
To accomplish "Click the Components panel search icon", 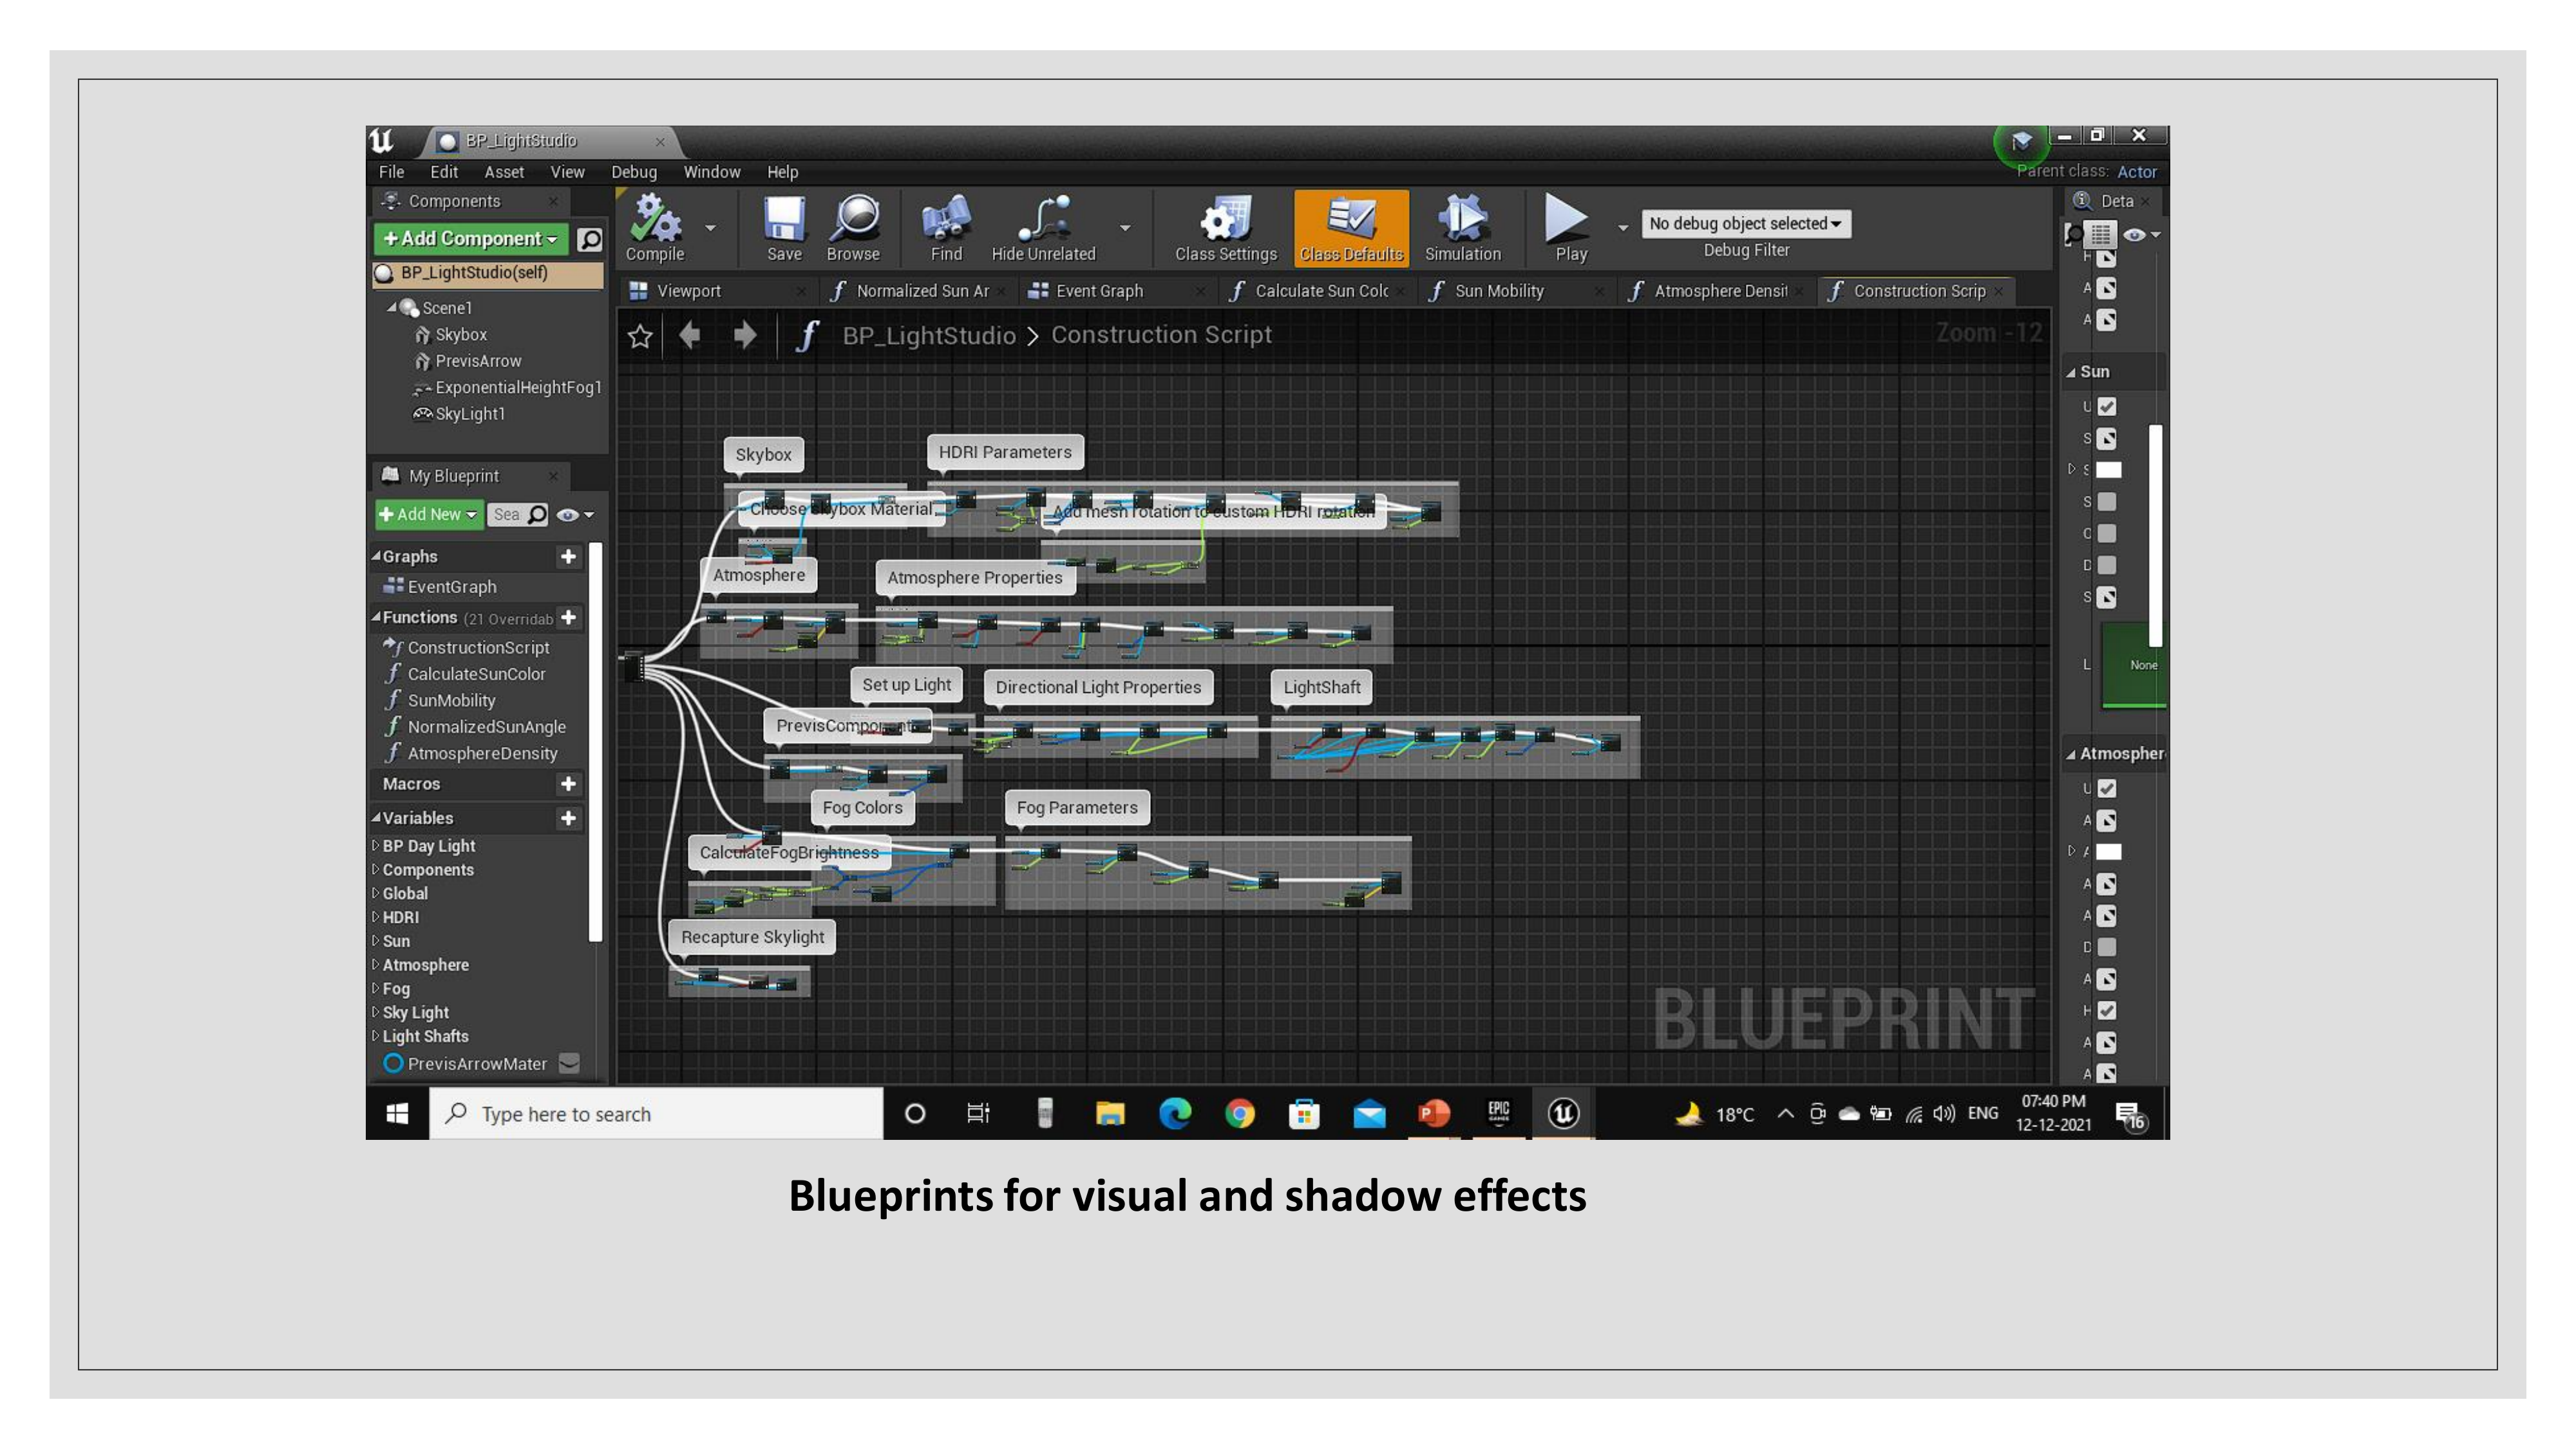I will 590,239.
